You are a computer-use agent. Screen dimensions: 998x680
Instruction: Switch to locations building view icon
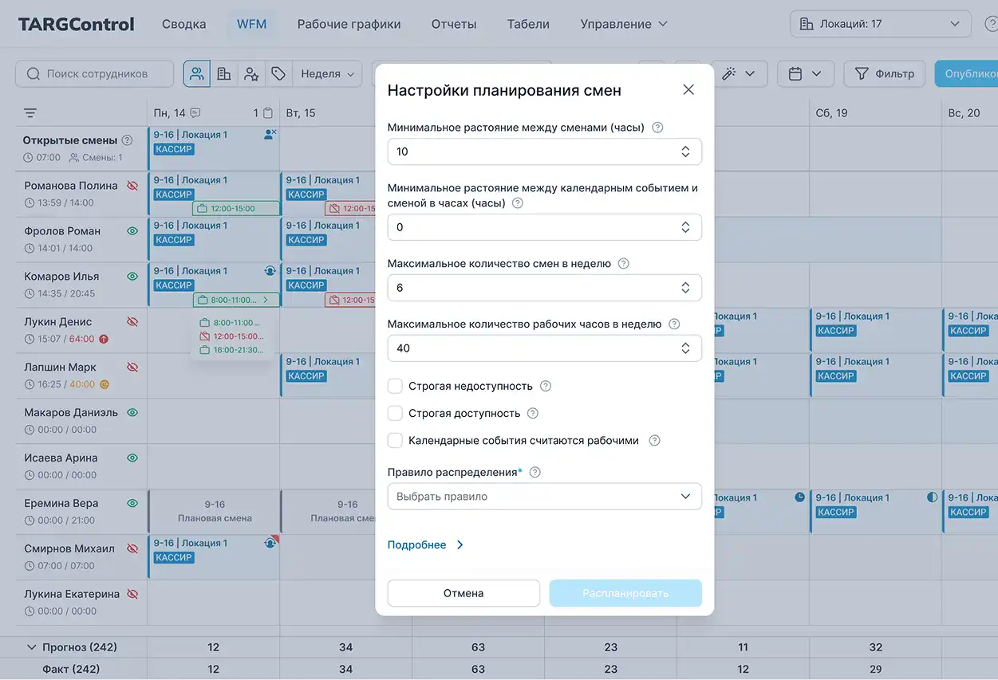point(224,73)
